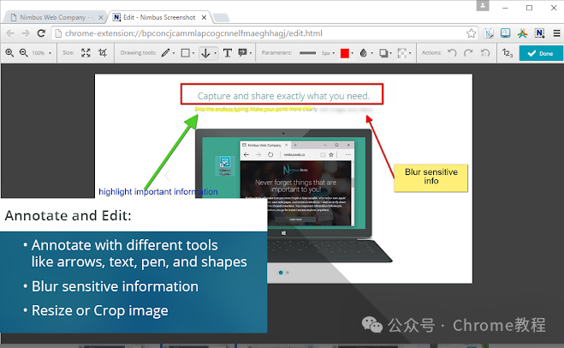Select the Crop tool

(x=103, y=53)
